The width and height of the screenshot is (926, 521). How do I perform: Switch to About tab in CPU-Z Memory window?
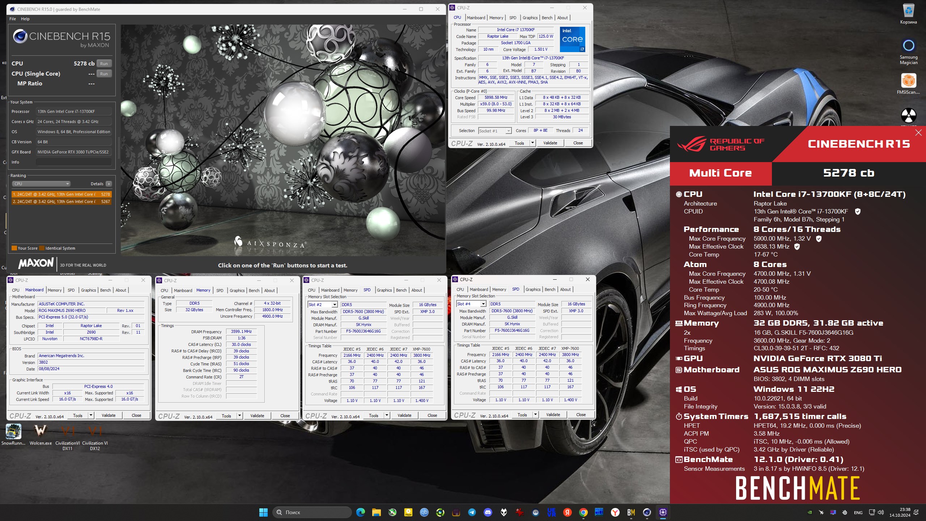pos(269,291)
